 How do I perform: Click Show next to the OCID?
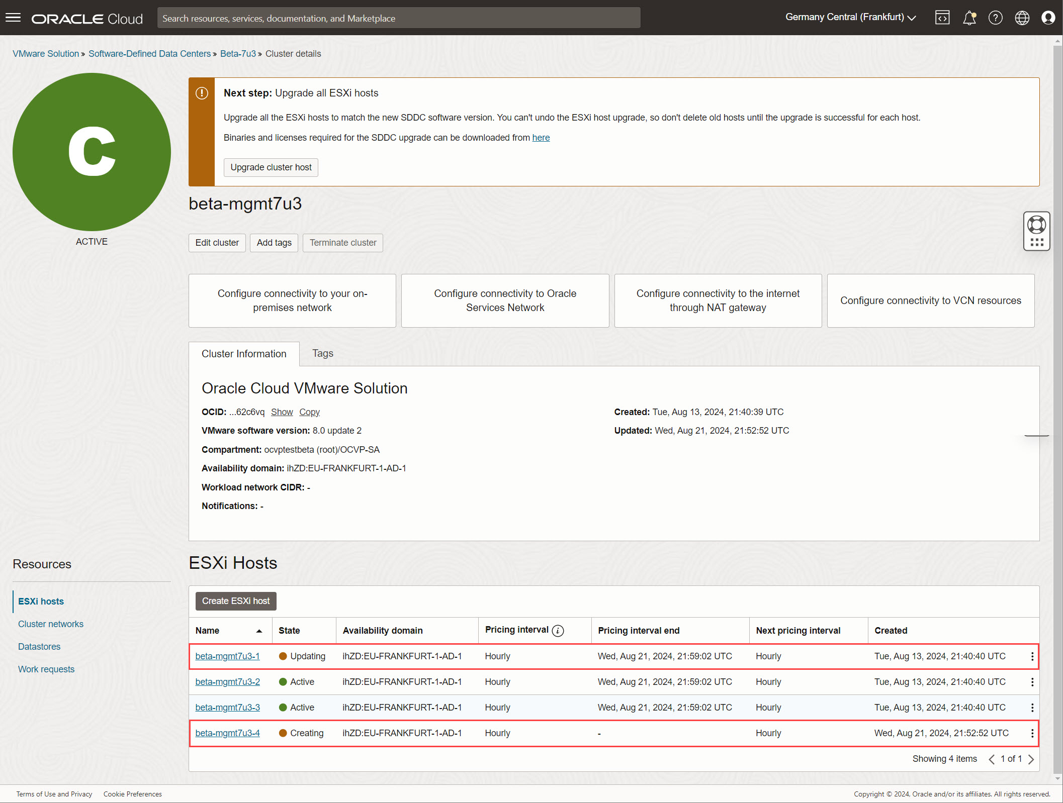[282, 412]
